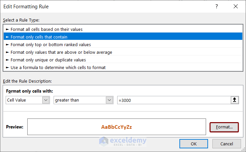Click the AaBbCcYyZz preview box
This screenshot has width=246, height=152.
(x=117, y=127)
